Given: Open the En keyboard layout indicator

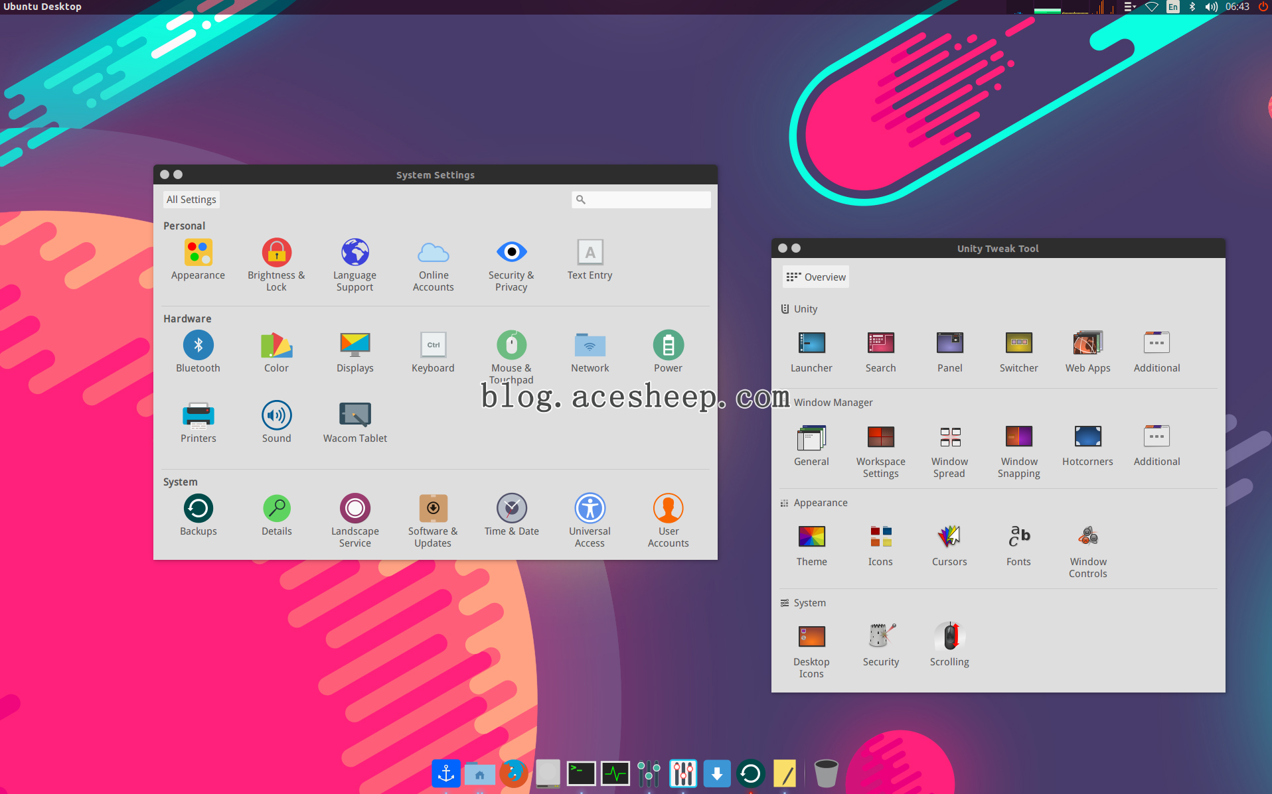Looking at the screenshot, I should pyautogui.click(x=1173, y=7).
